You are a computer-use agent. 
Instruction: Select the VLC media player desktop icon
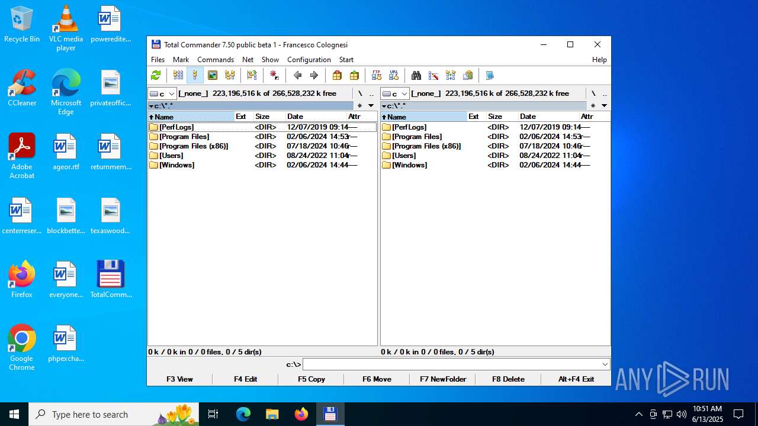coord(66,28)
